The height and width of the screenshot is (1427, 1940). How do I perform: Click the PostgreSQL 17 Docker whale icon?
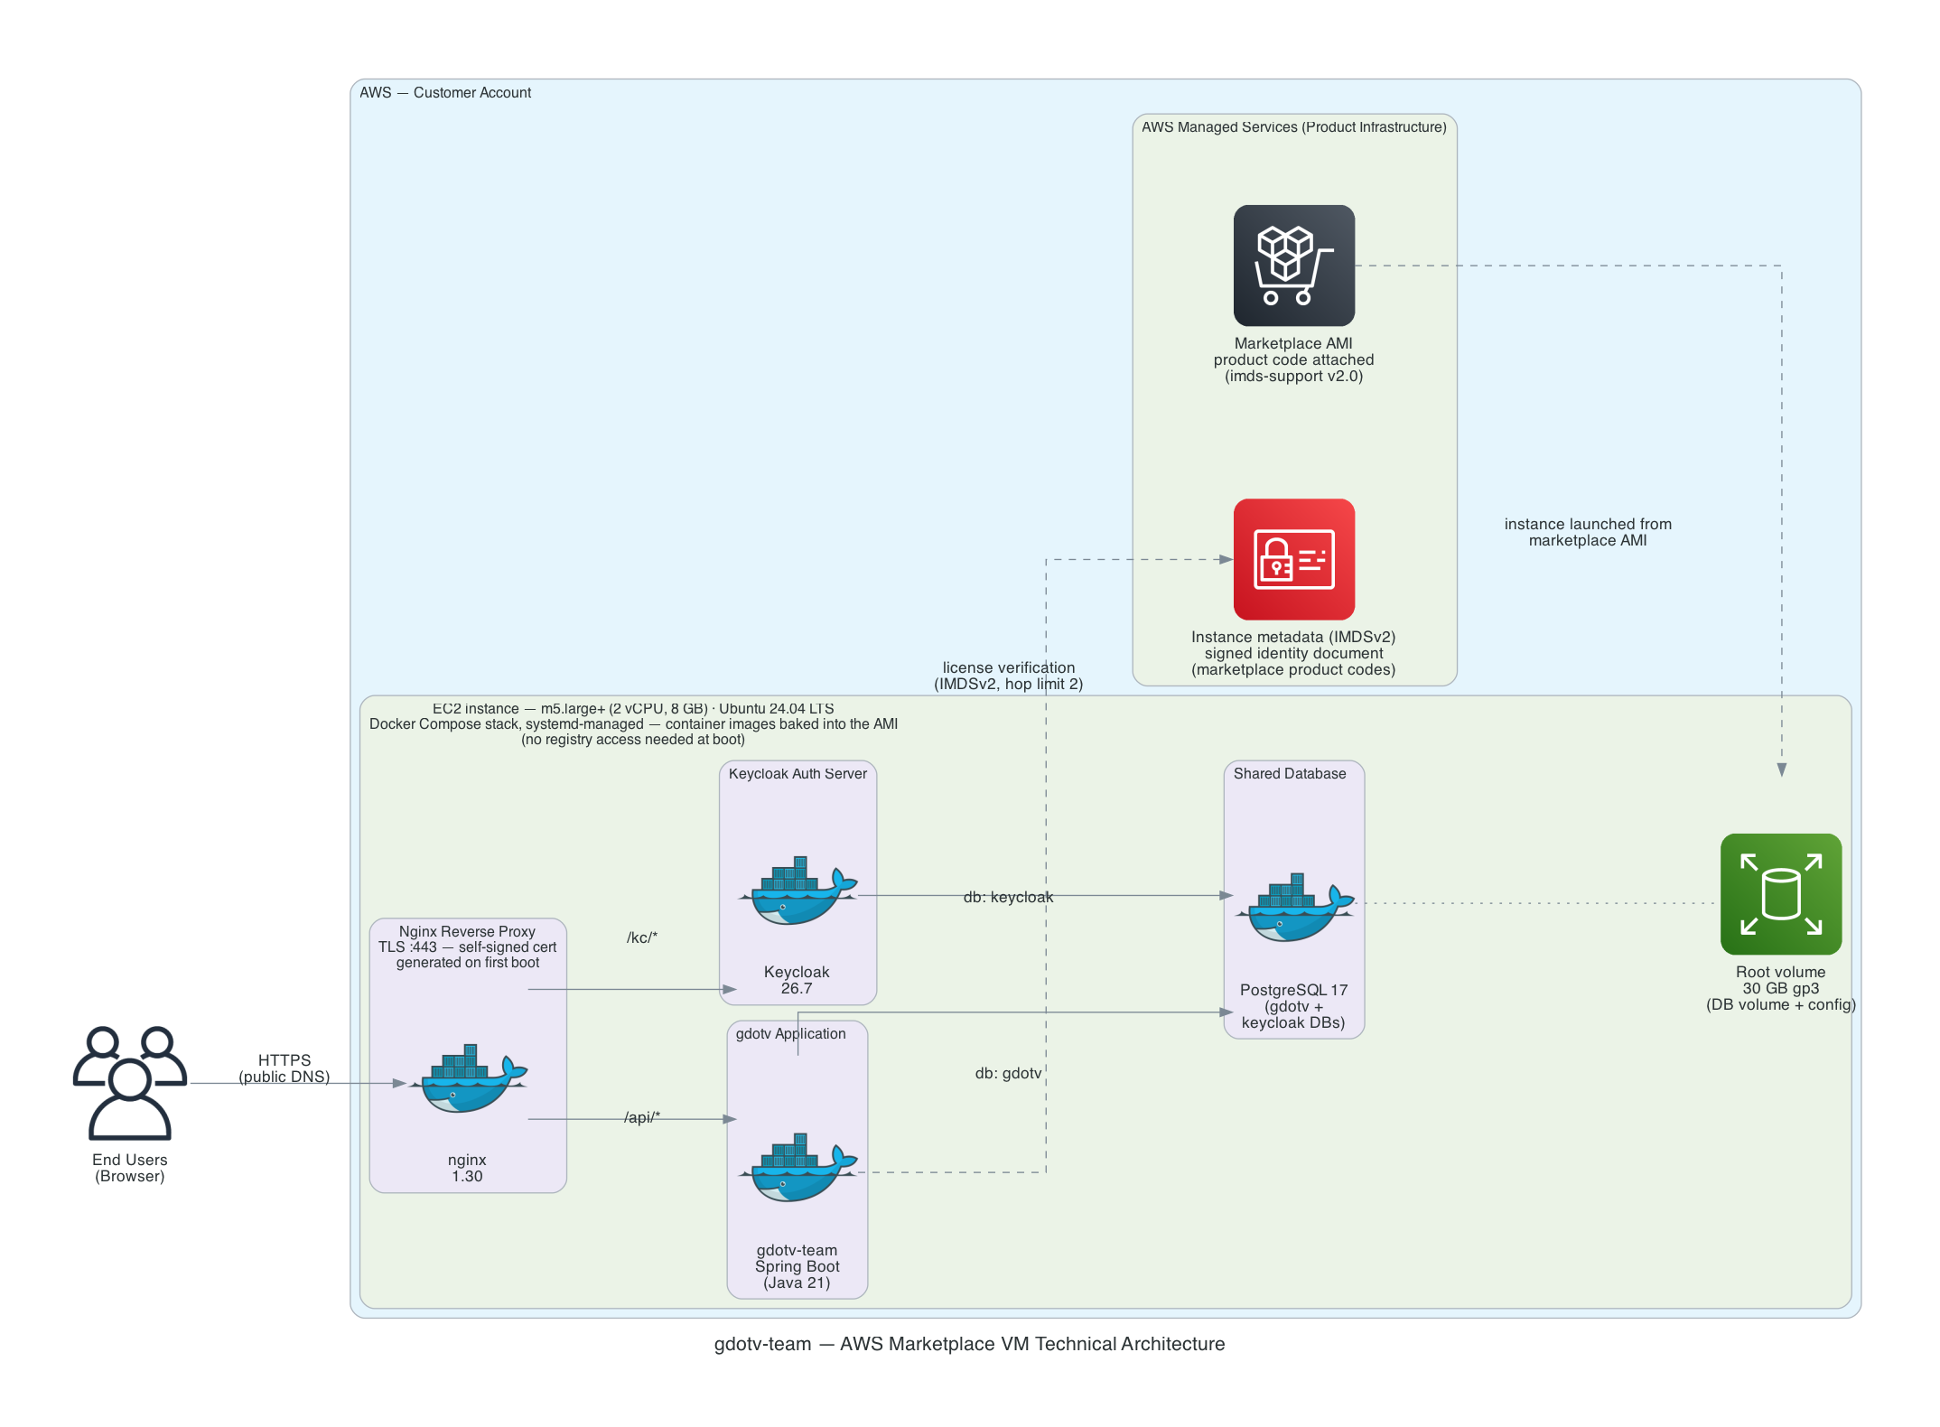pos(1294,908)
